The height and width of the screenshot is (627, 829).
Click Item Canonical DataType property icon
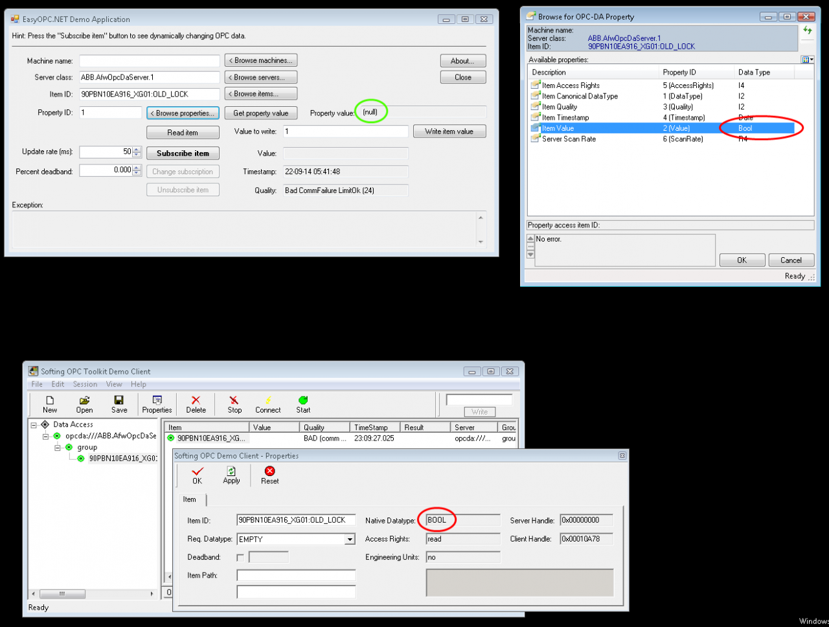coord(536,96)
